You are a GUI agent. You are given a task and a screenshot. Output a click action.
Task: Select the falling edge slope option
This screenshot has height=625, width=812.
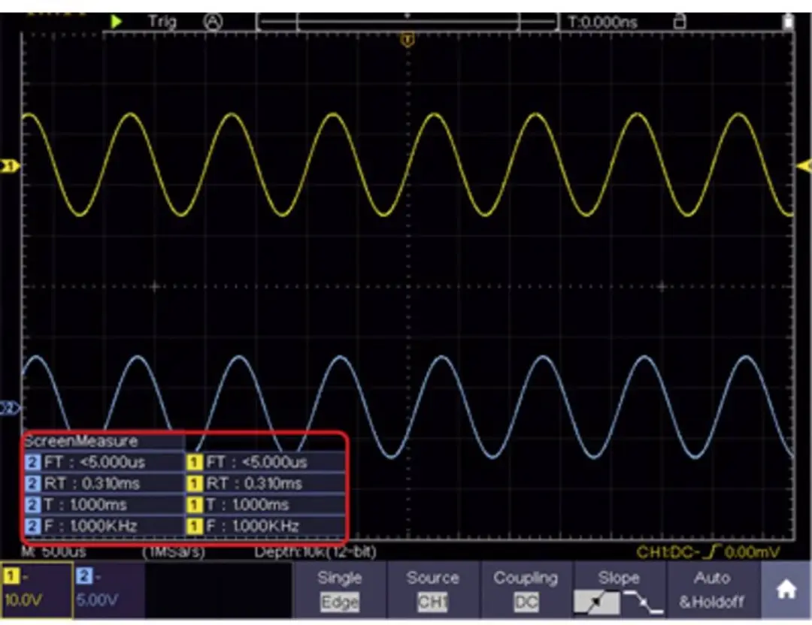pos(643,602)
